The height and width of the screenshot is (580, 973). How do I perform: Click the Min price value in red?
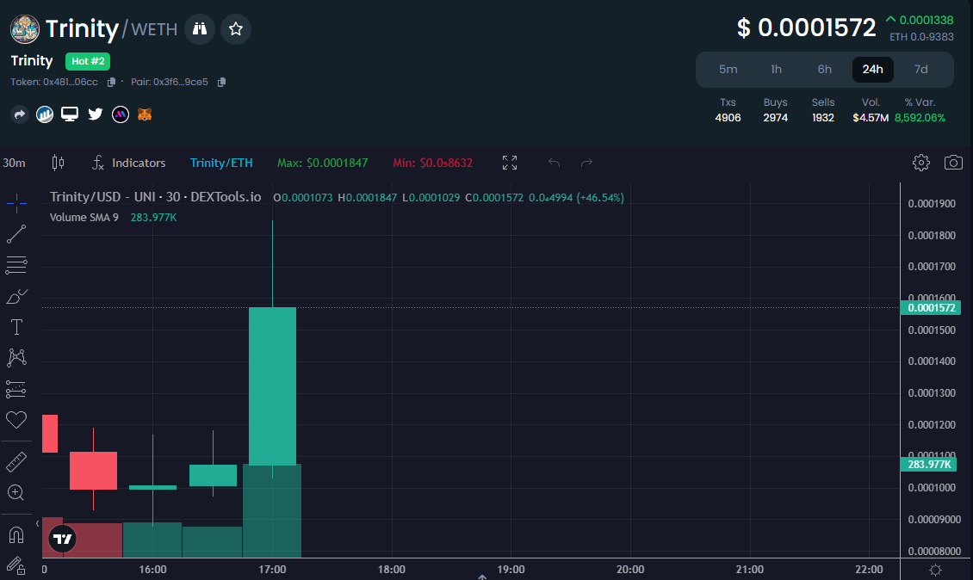coord(432,163)
